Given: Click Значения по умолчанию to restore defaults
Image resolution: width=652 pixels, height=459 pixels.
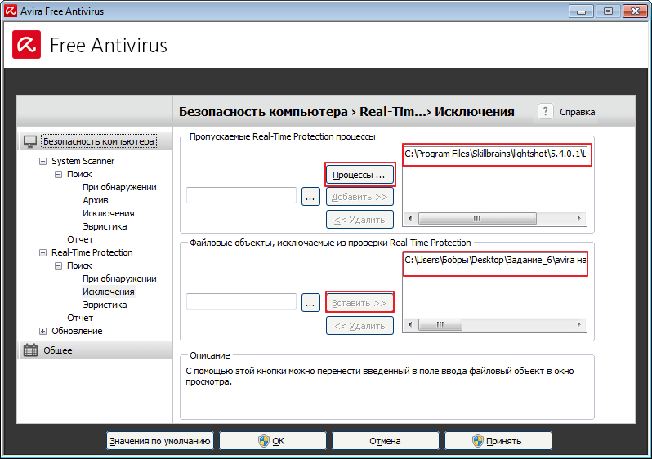Looking at the screenshot, I should 160,441.
